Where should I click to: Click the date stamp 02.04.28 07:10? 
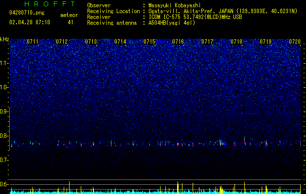point(30,22)
